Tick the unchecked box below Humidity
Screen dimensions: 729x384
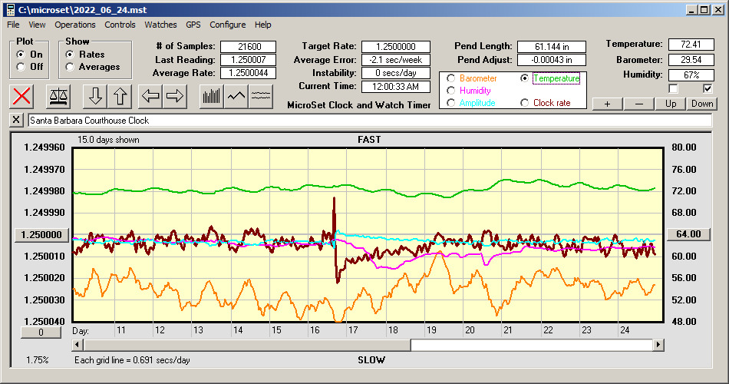673,88
